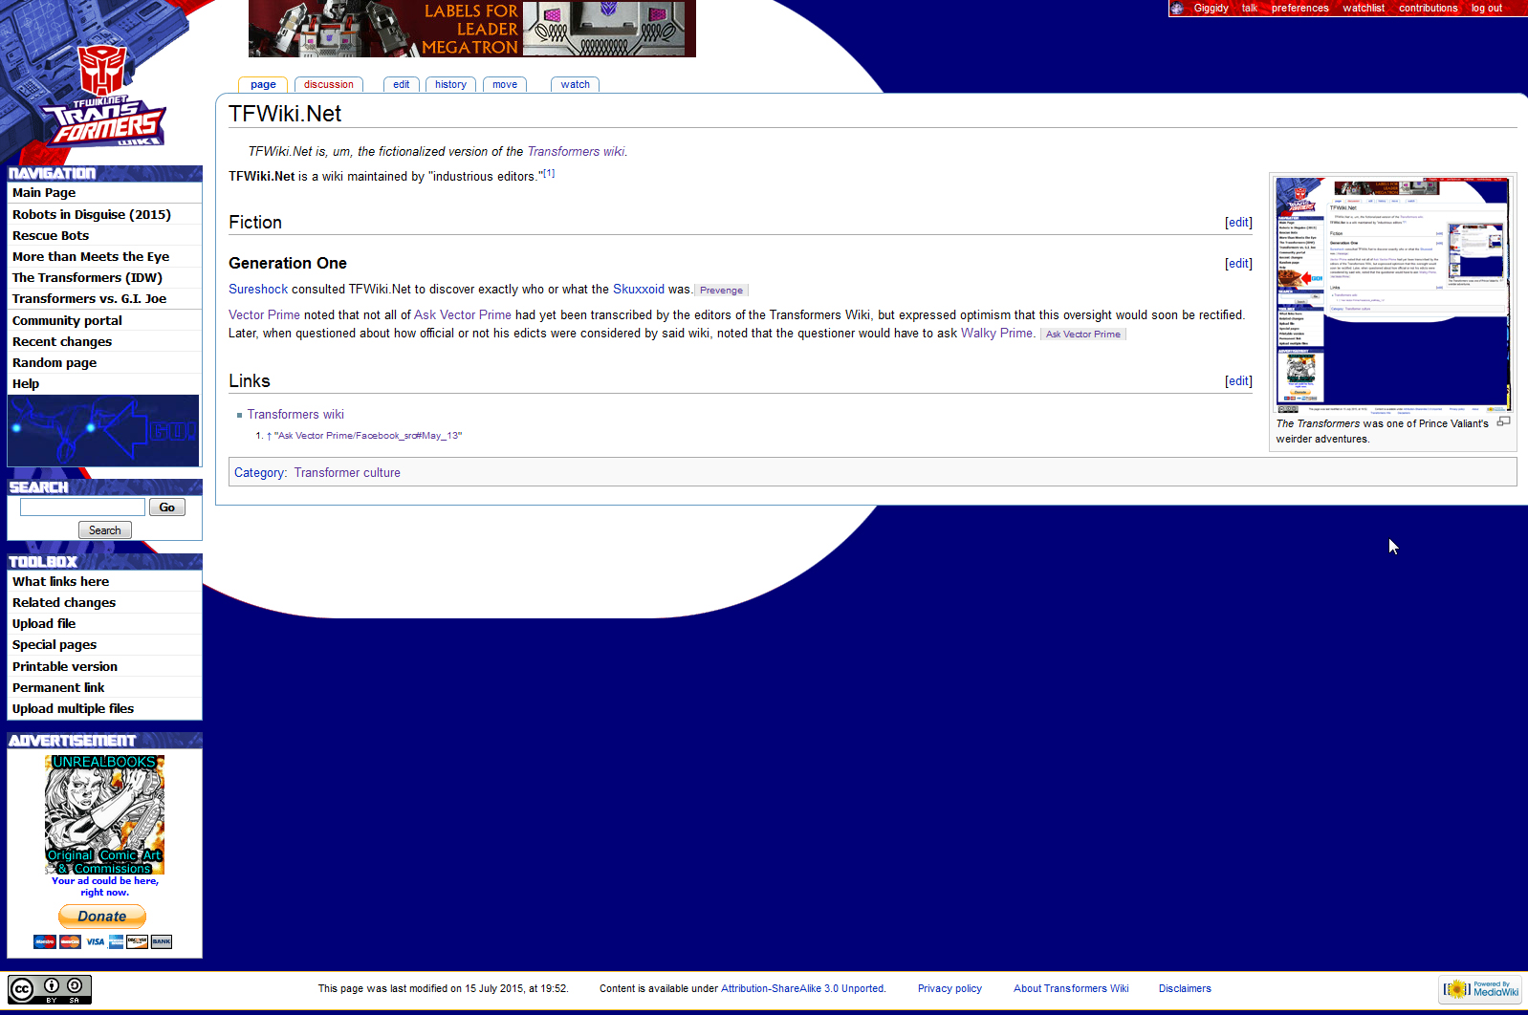Focus the search text field

point(82,507)
